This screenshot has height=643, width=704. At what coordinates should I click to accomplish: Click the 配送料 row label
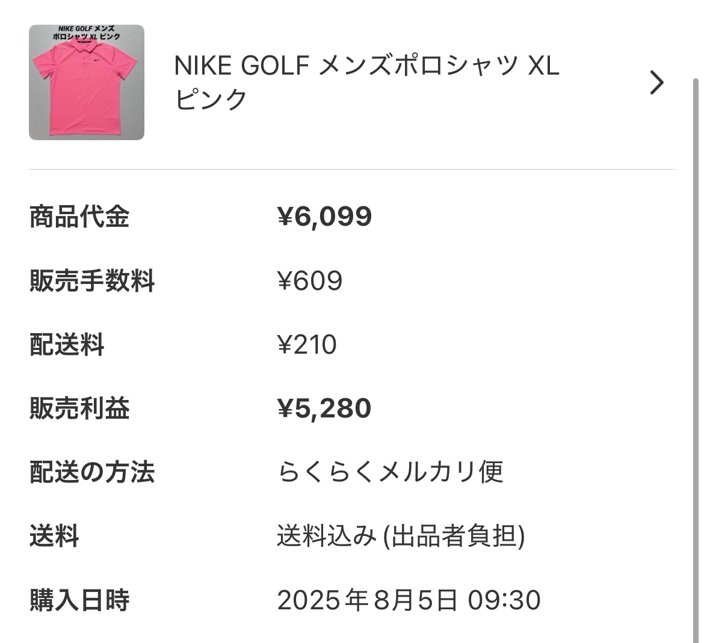pyautogui.click(x=67, y=344)
